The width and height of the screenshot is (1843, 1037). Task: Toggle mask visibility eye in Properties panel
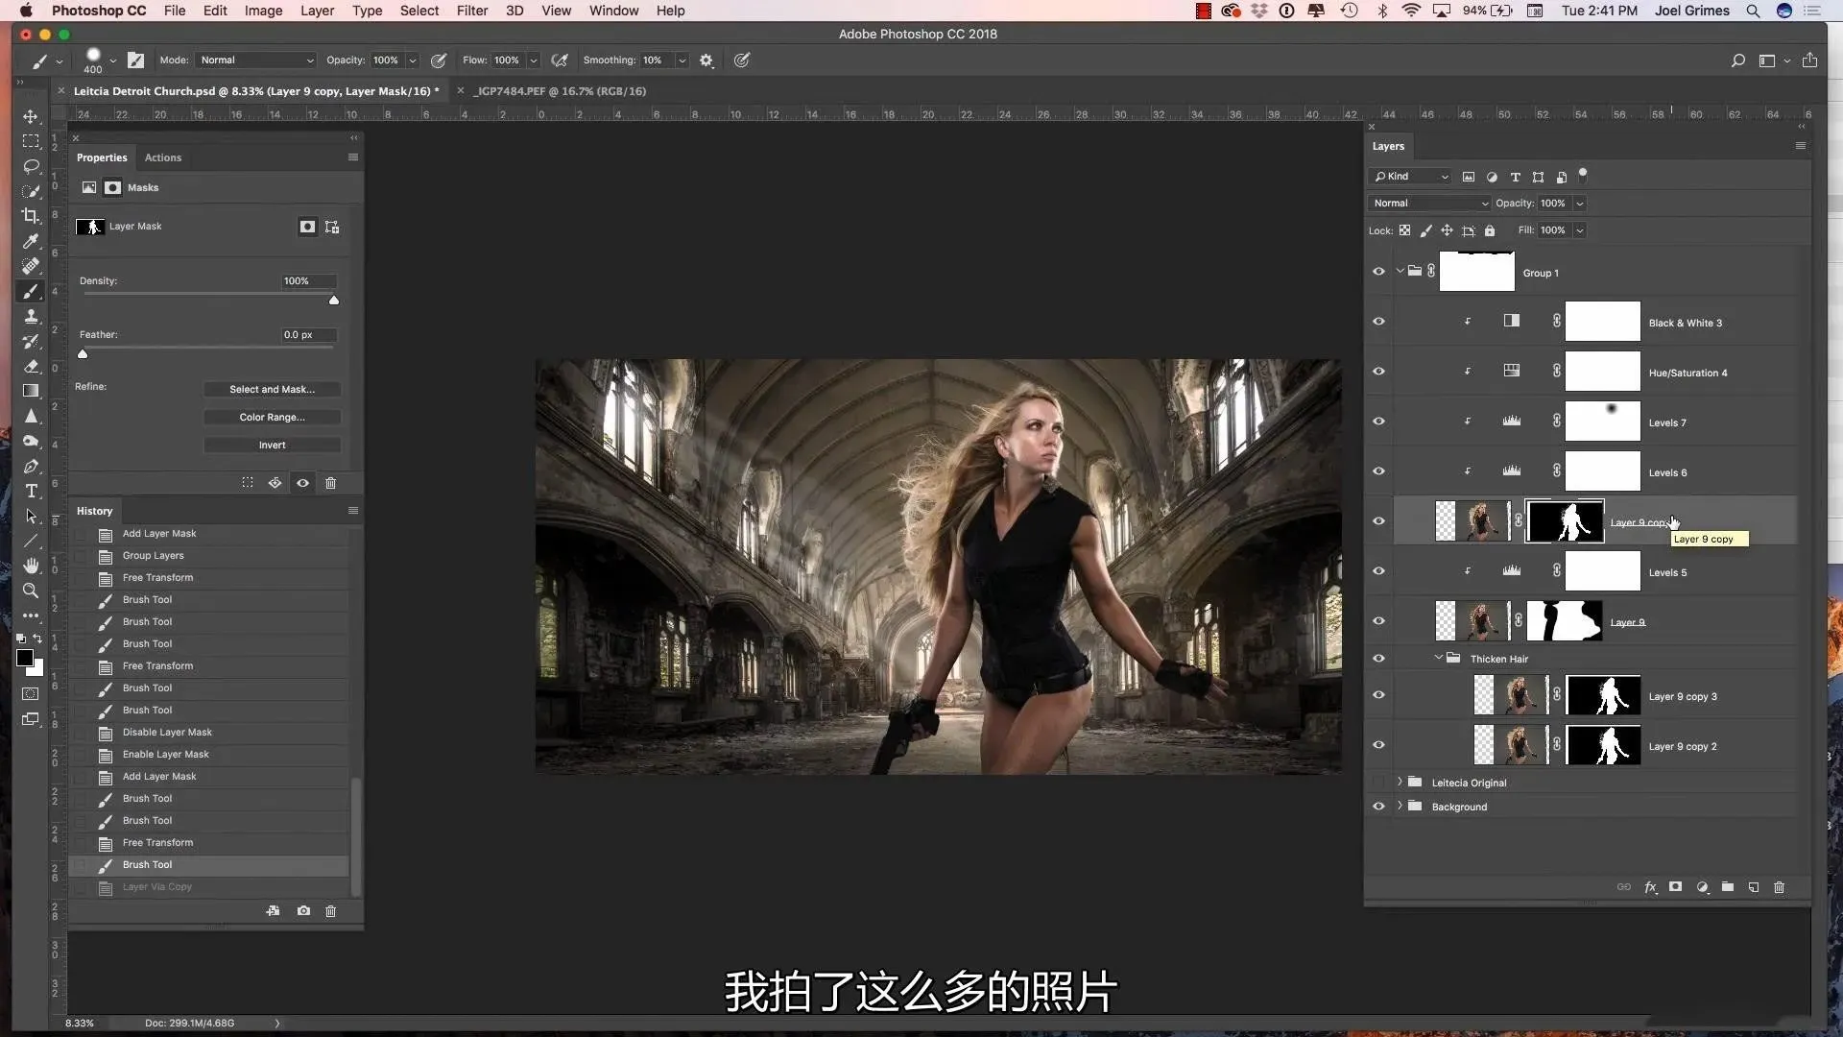302,483
